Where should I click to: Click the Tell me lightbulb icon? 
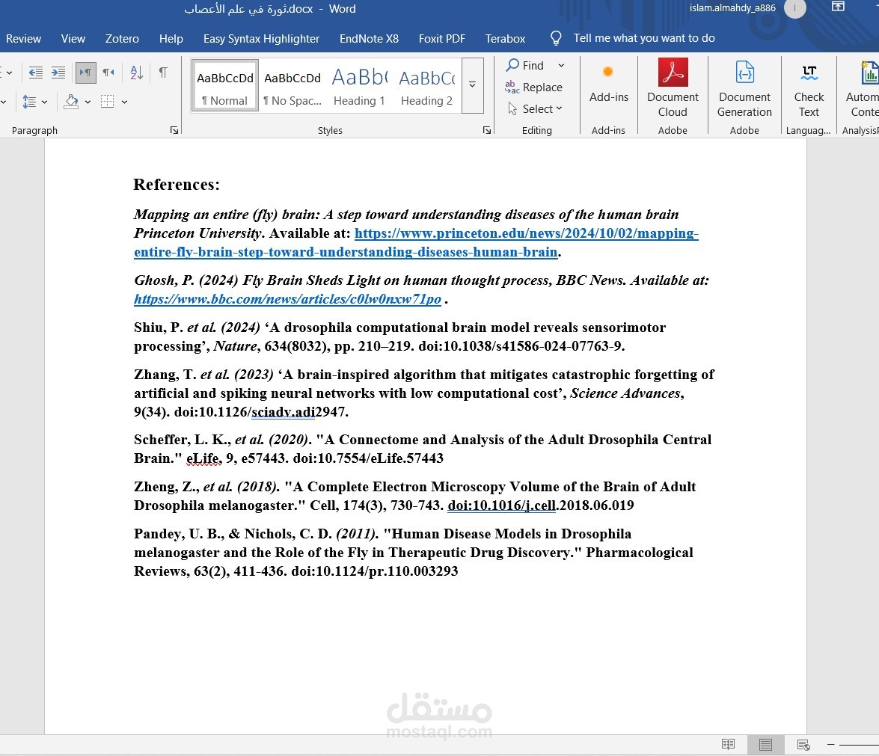[x=556, y=38]
